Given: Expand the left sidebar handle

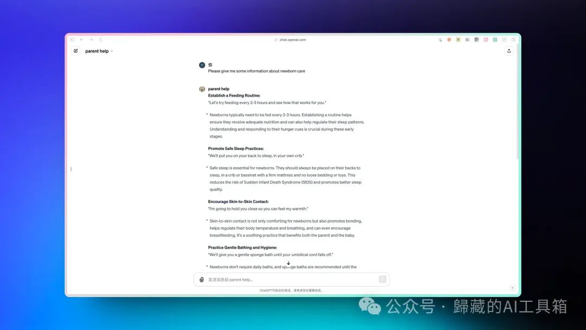Looking at the screenshot, I should coord(71,169).
